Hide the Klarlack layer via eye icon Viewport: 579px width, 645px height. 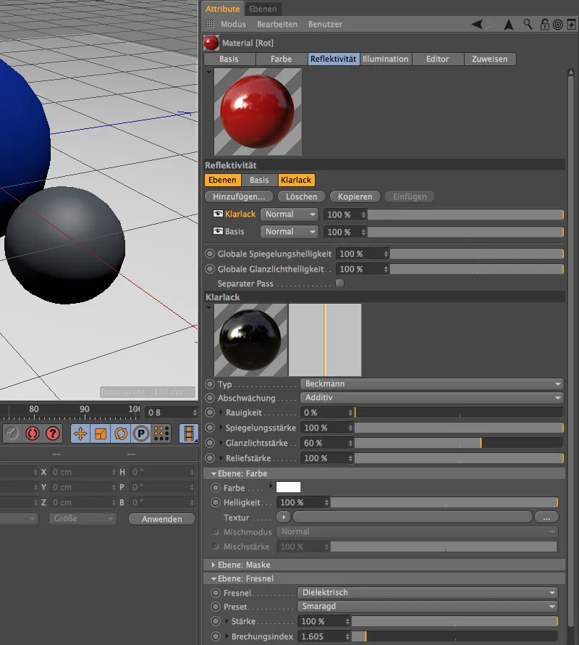(217, 215)
